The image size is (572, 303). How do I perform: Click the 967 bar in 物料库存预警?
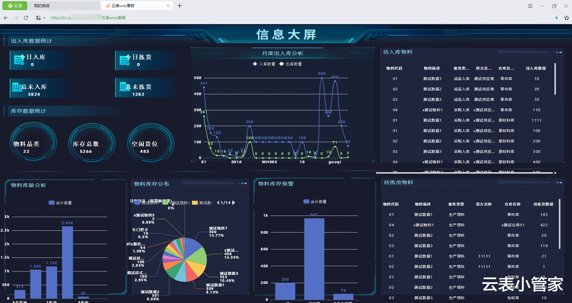[x=314, y=259]
